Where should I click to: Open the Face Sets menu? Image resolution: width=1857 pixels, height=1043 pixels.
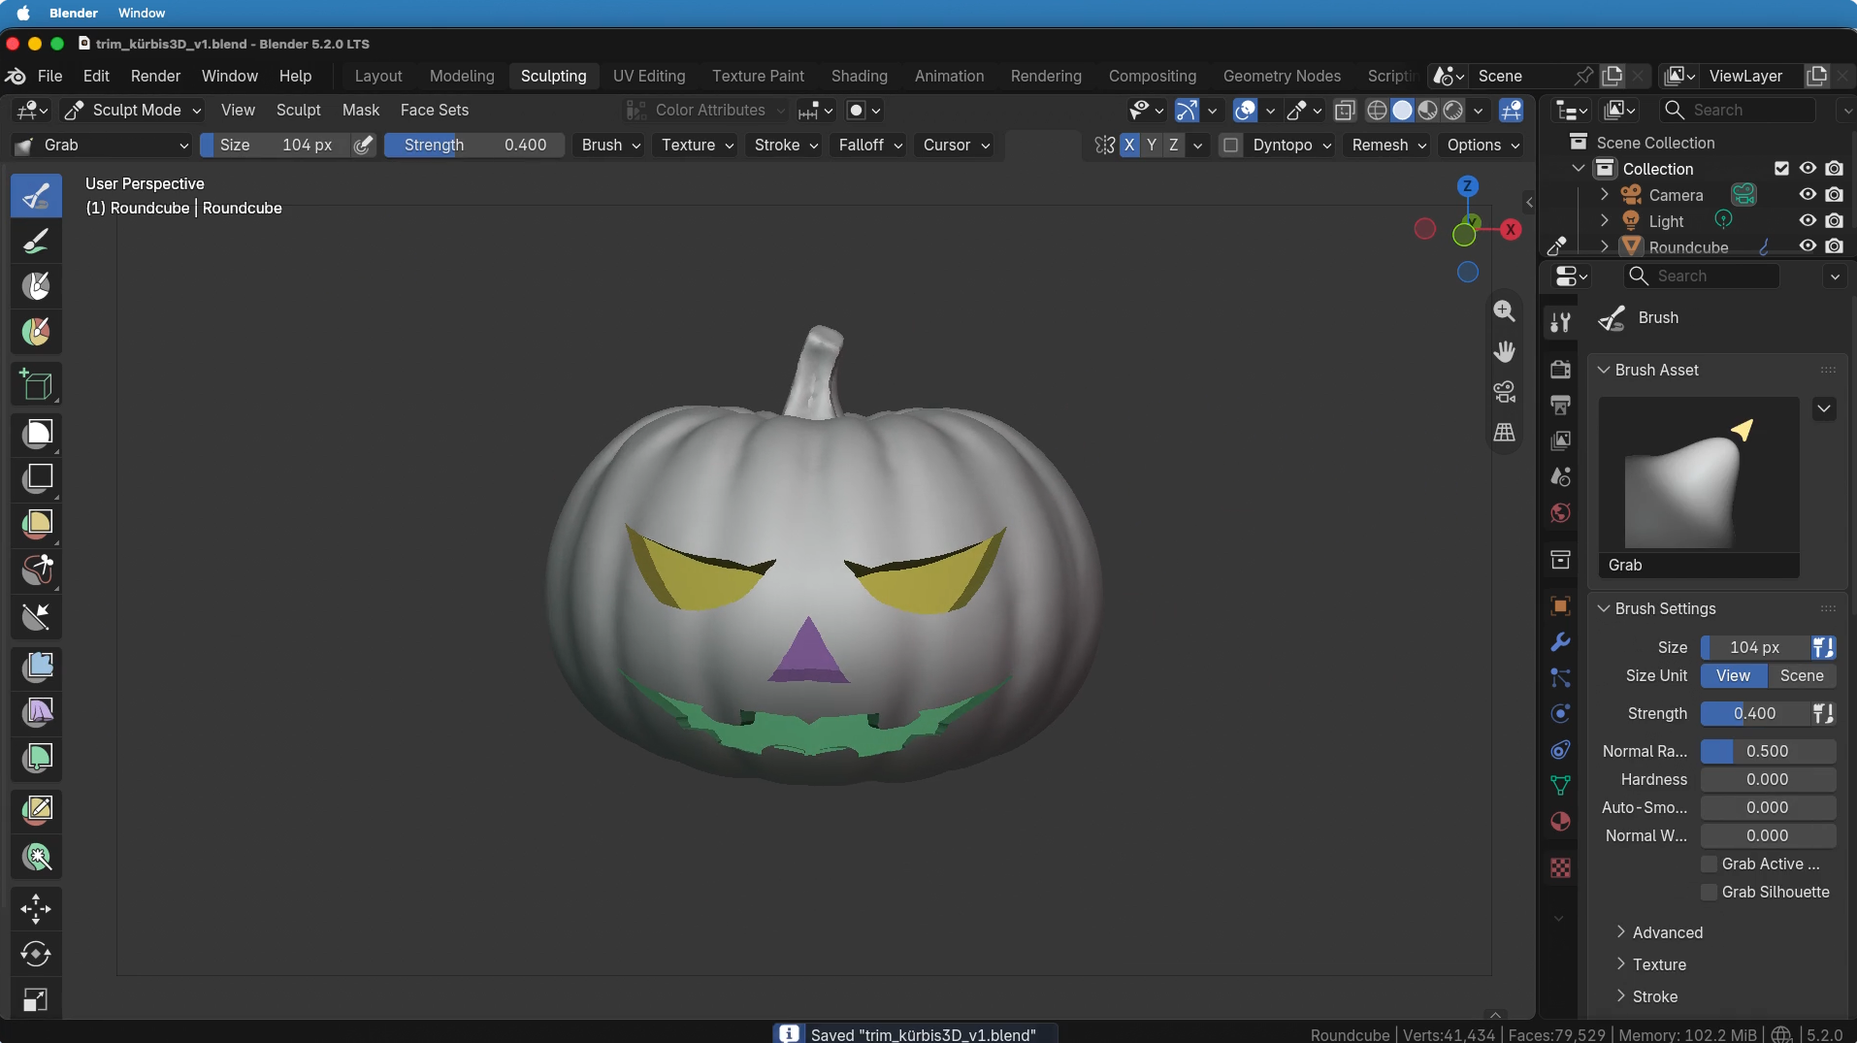(x=434, y=111)
